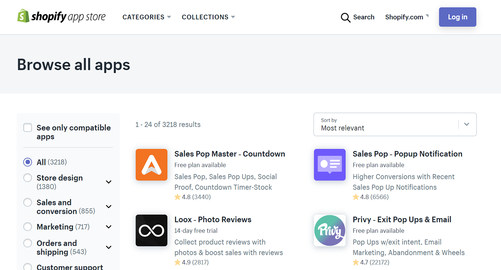Click Sales Pop Ups Social Proof description
The height and width of the screenshot is (270, 501).
point(226,182)
